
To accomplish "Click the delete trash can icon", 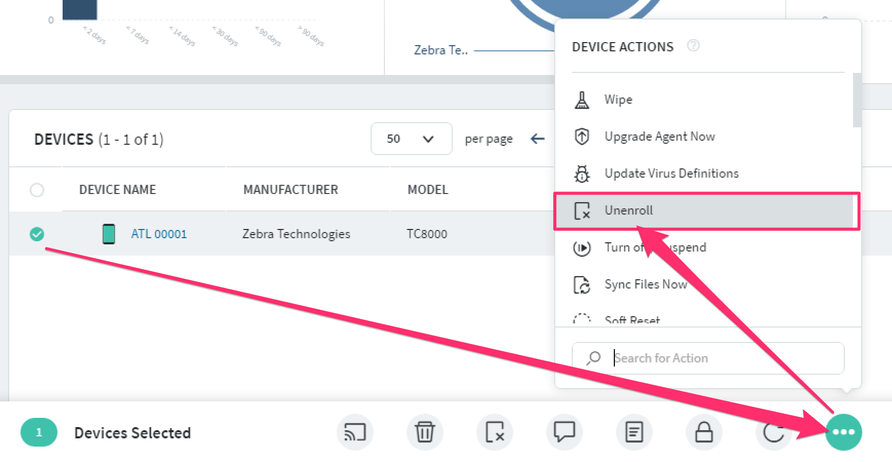I will (424, 432).
